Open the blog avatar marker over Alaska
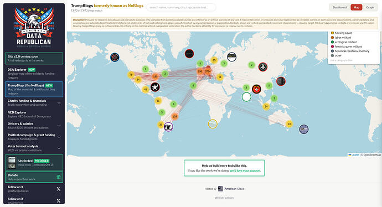 (x=115, y=57)
